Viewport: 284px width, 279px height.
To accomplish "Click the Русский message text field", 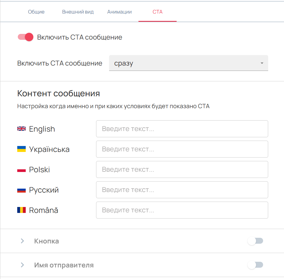I will (182, 190).
